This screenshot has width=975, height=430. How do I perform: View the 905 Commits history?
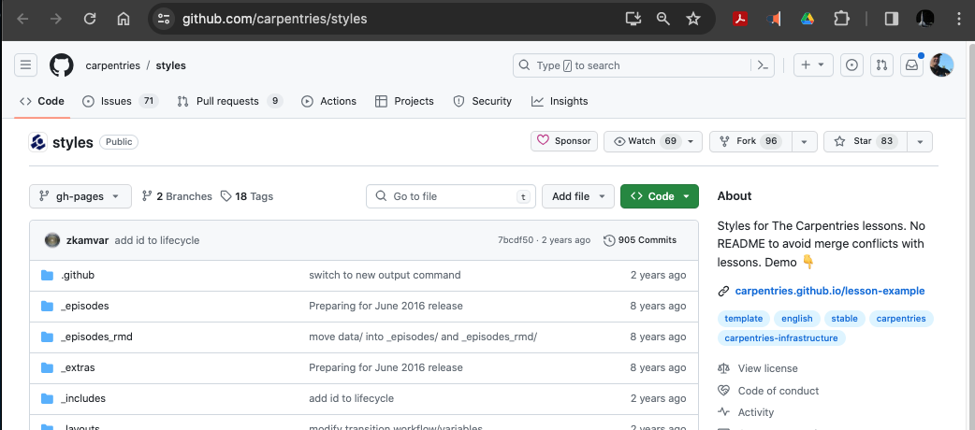click(x=640, y=240)
